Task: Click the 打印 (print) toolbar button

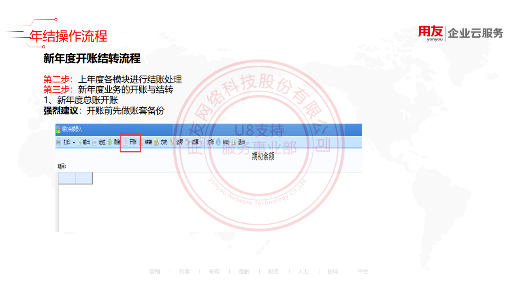Action: [63, 142]
